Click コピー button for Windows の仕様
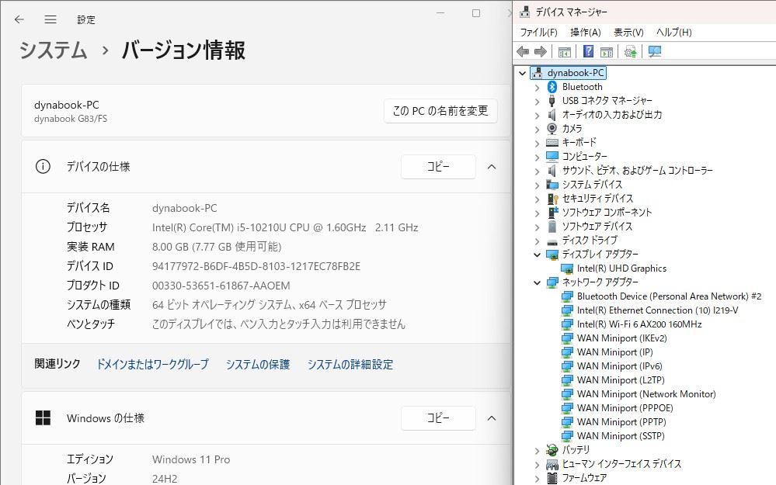Viewport: 776px width, 485px height. [x=438, y=418]
